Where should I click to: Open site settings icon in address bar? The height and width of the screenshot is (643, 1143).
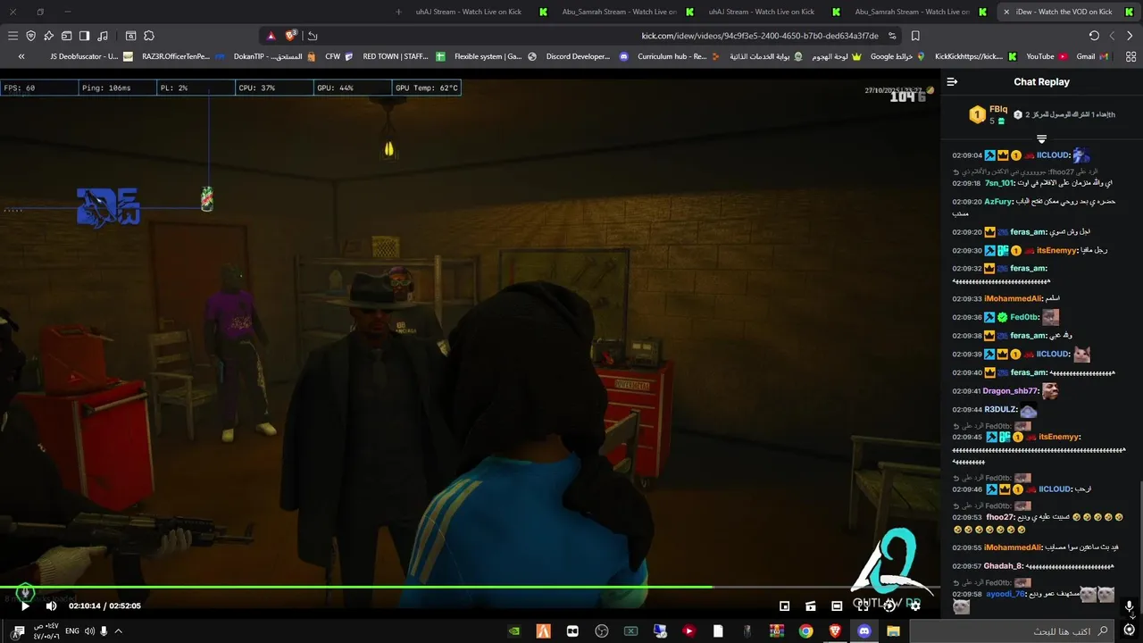pos(892,36)
